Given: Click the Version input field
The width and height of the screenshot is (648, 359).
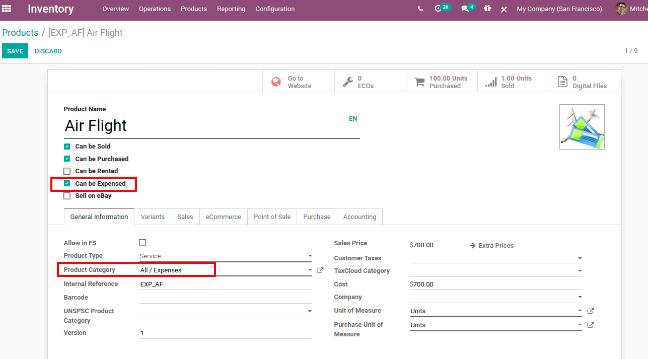Looking at the screenshot, I should 226,333.
